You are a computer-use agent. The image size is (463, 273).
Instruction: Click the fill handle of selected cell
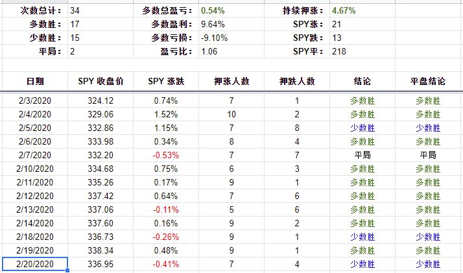point(67,270)
